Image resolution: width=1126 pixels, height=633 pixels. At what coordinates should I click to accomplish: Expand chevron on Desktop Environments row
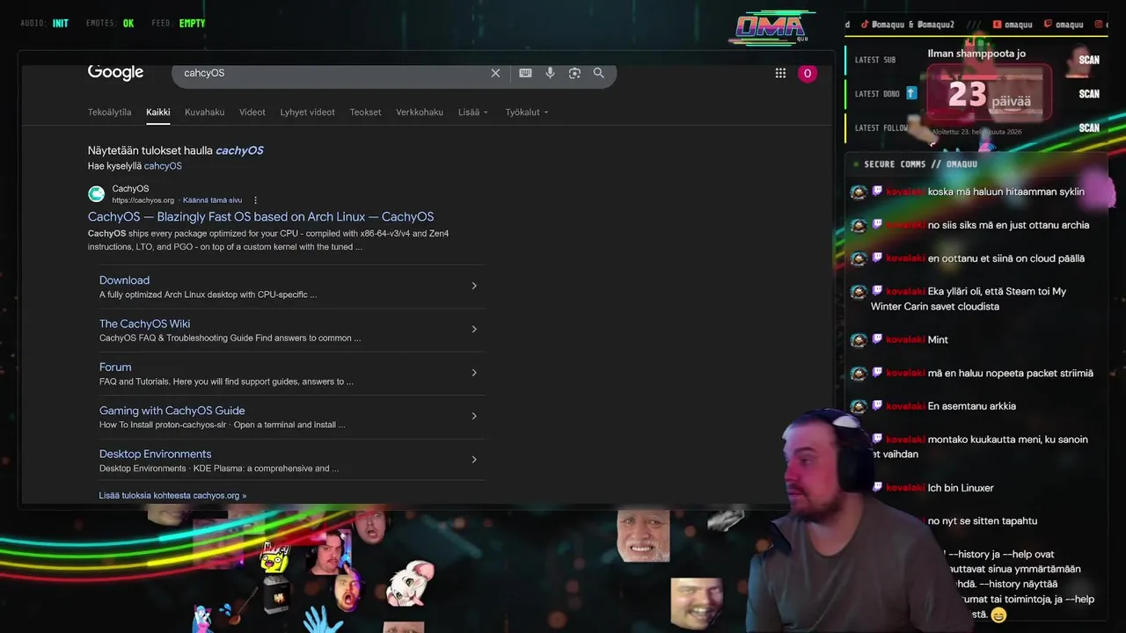[474, 459]
